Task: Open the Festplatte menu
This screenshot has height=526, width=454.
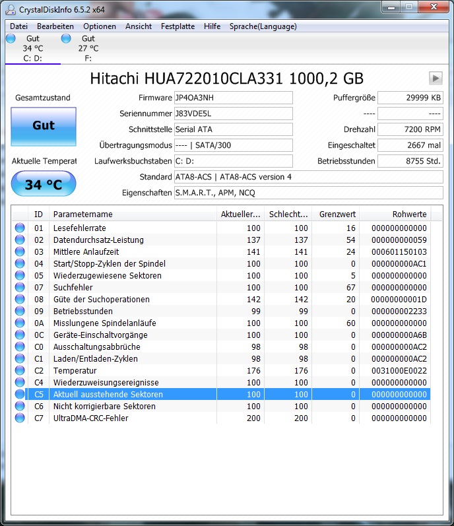Action: pyautogui.click(x=178, y=26)
